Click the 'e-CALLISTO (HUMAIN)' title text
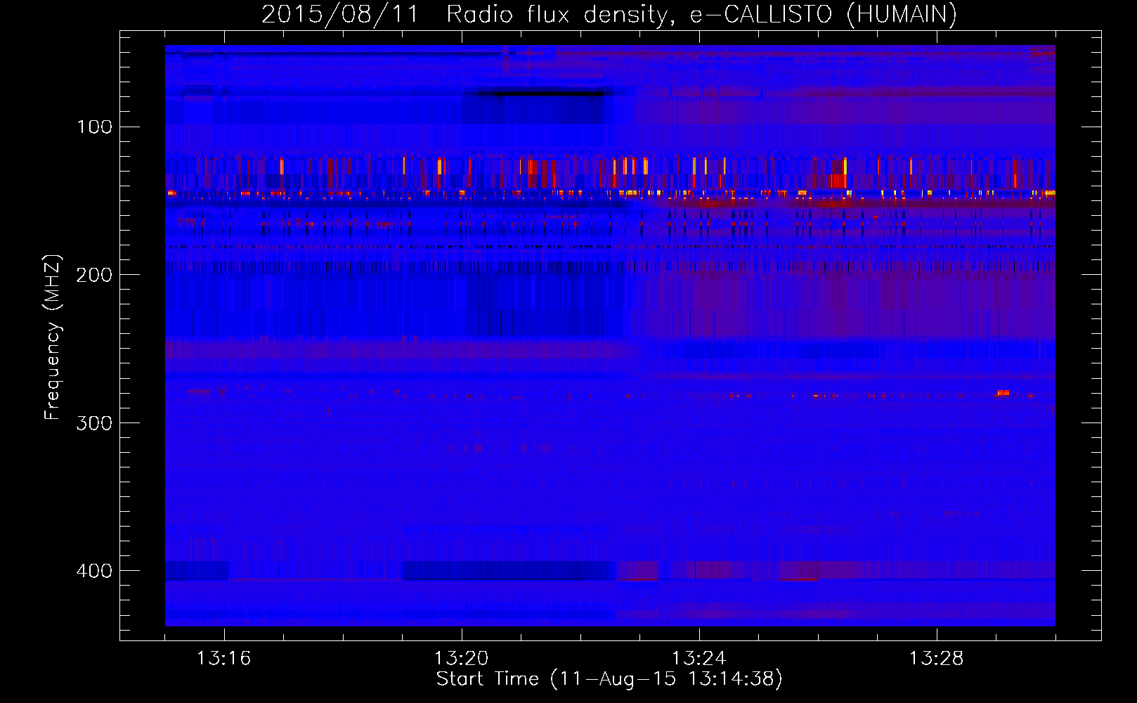The width and height of the screenshot is (1137, 703). tap(824, 15)
